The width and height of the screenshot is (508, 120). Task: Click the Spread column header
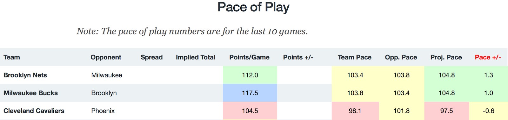[x=151, y=57]
